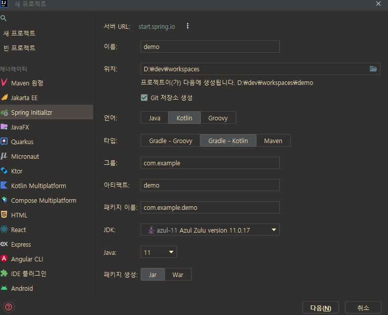Image resolution: width=388 pixels, height=315 pixels.
Task: Click the Compose Multiplatform icon
Action: click(4, 200)
